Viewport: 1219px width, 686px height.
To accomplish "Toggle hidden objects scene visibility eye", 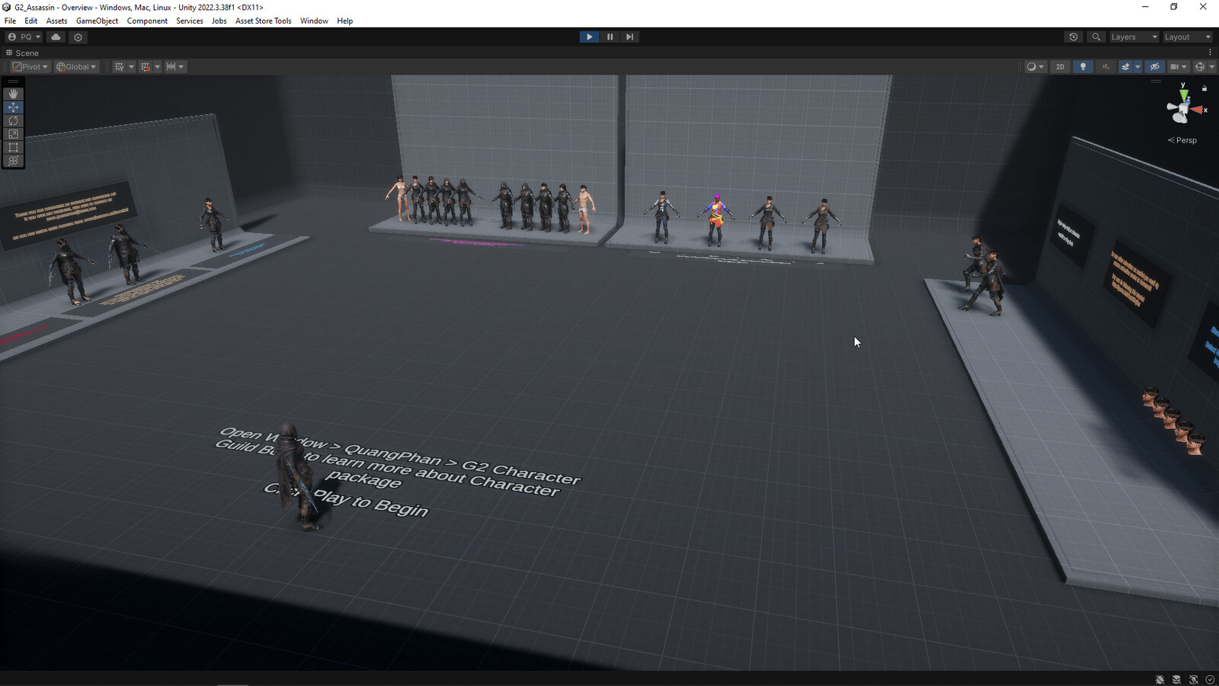I will 1155,66.
